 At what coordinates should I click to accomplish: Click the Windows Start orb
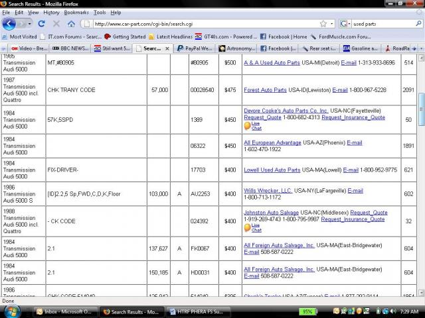(11, 311)
